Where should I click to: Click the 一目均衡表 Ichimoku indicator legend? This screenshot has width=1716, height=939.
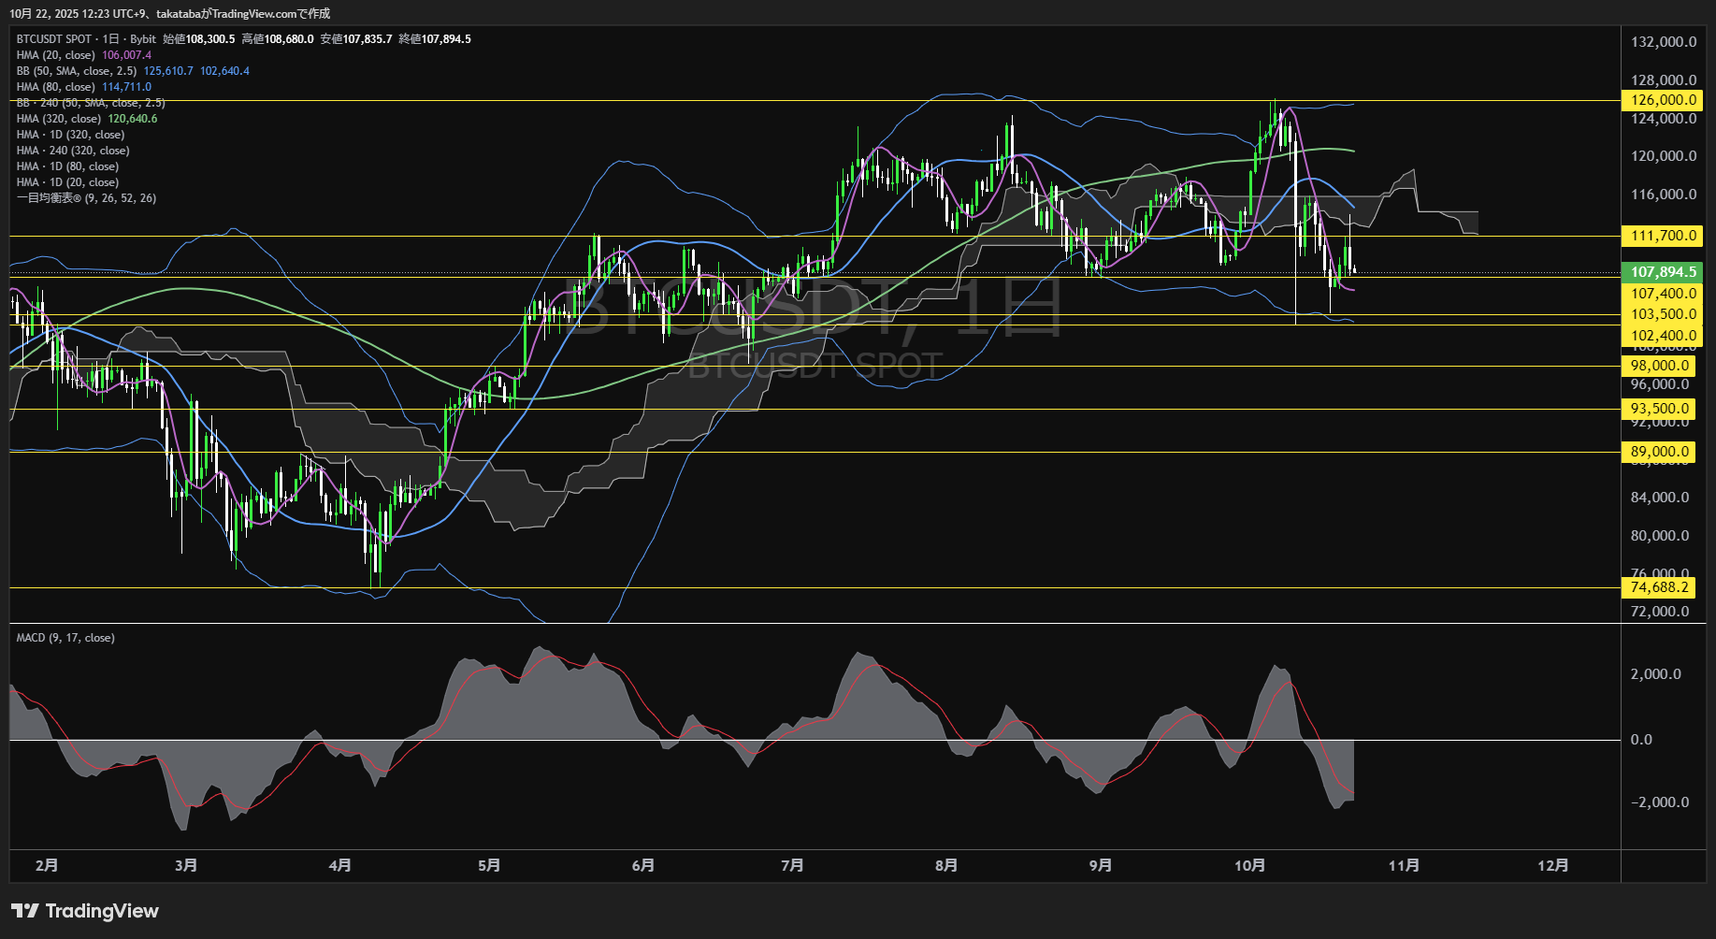click(86, 198)
